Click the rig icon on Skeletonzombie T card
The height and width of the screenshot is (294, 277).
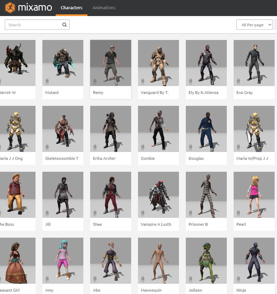tap(47, 148)
